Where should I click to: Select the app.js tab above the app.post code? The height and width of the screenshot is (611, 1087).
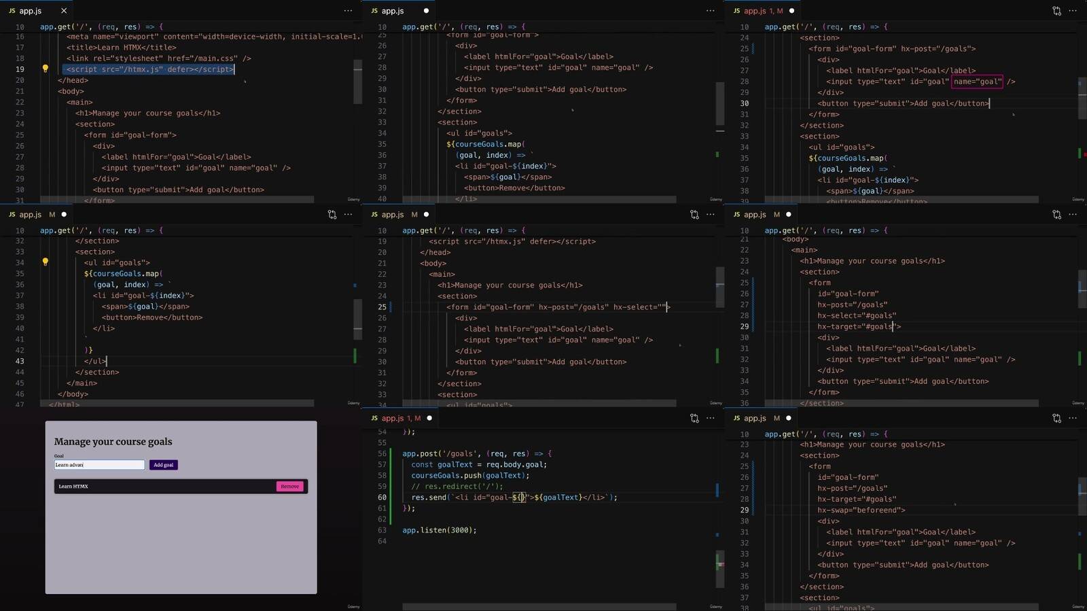[392, 419]
